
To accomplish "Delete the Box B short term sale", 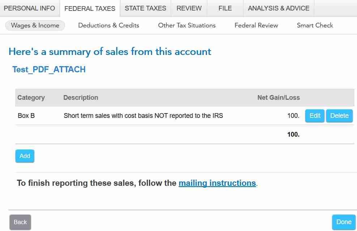I will click(339, 116).
